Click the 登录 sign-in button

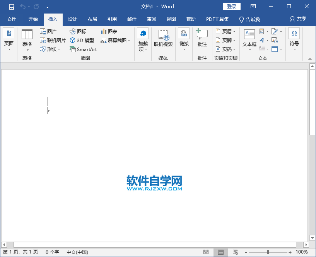pyautogui.click(x=231, y=6)
